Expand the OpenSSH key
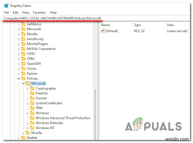Viewport: 193px width, 143px height. pyautogui.click(x=19, y=64)
